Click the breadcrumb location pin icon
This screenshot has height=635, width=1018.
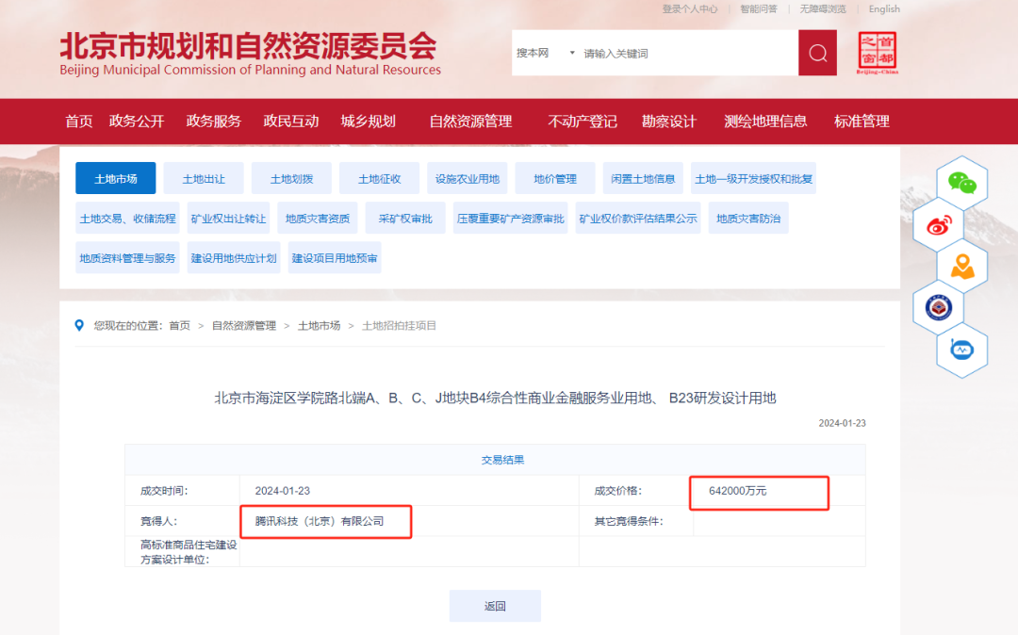(x=79, y=325)
